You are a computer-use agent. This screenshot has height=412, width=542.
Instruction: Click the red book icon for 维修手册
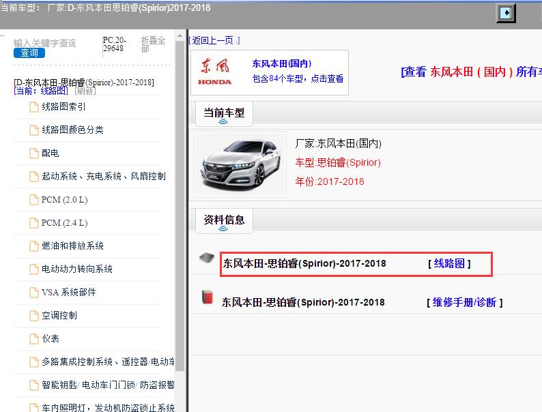pyautogui.click(x=208, y=297)
